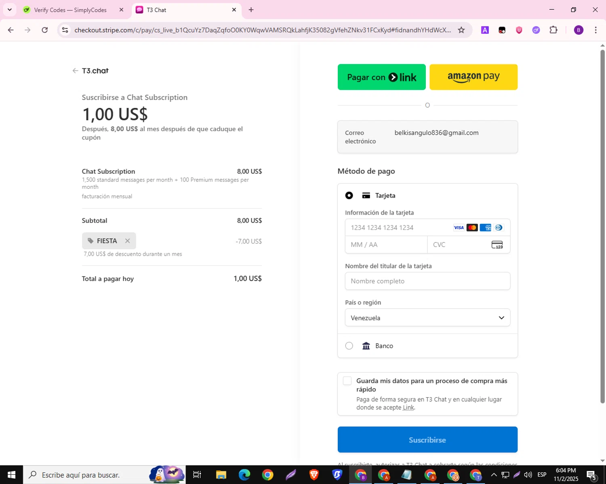Open the purple A extension
The image size is (606, 484).
coord(485,30)
